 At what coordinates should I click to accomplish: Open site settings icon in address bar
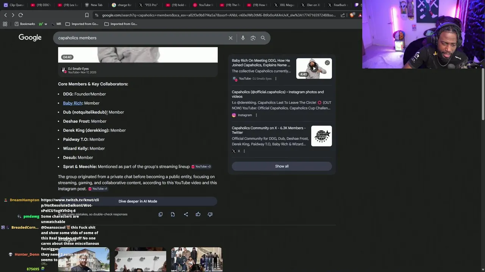click(x=97, y=15)
